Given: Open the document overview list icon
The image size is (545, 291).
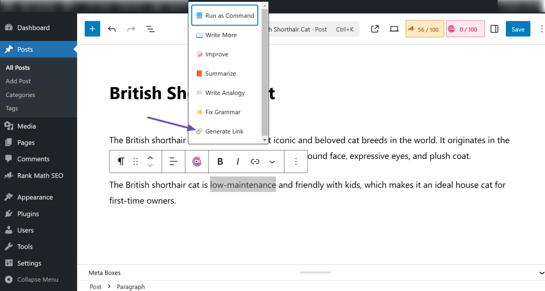Looking at the screenshot, I should point(150,29).
